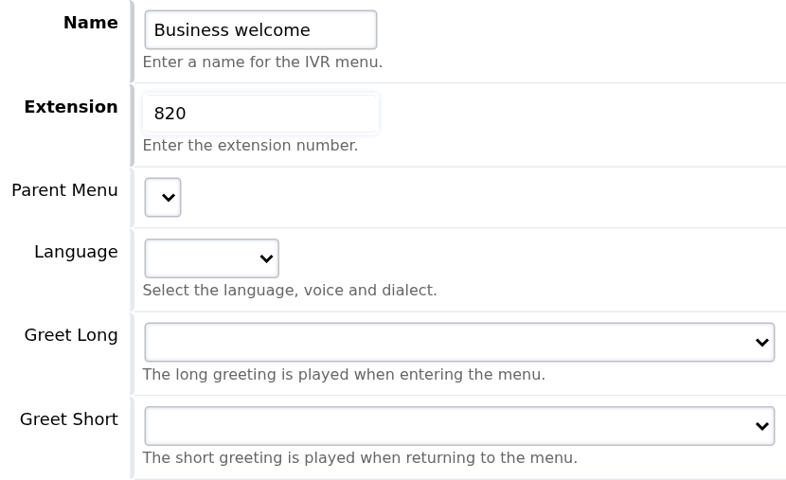Click the Language label

[76, 252]
